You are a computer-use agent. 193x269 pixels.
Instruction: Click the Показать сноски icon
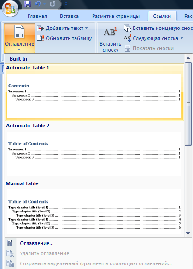128,48
